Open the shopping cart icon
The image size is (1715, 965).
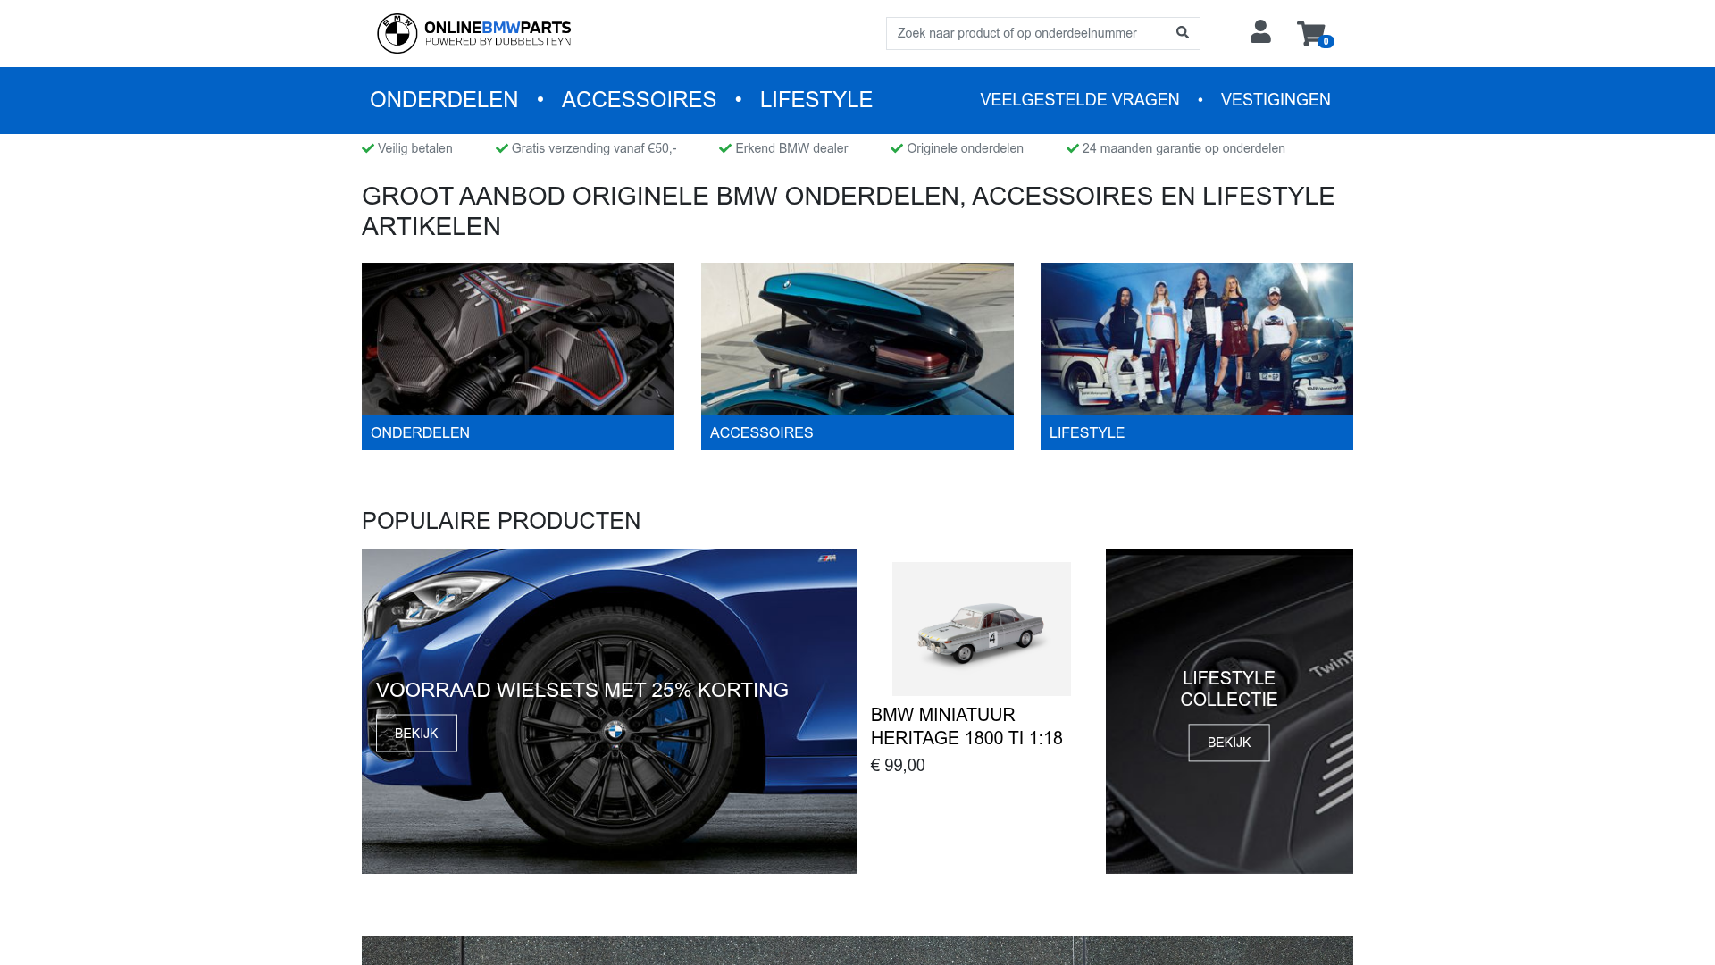tap(1311, 34)
